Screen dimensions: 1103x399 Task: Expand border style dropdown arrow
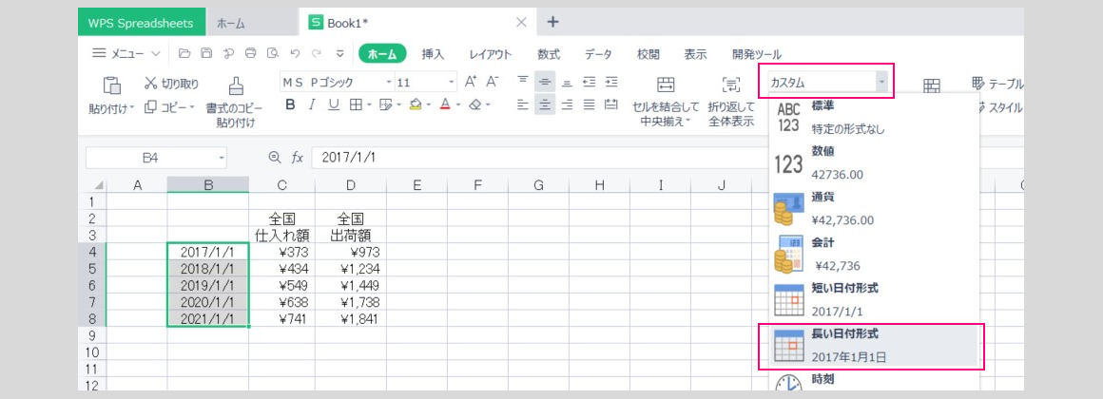click(369, 105)
